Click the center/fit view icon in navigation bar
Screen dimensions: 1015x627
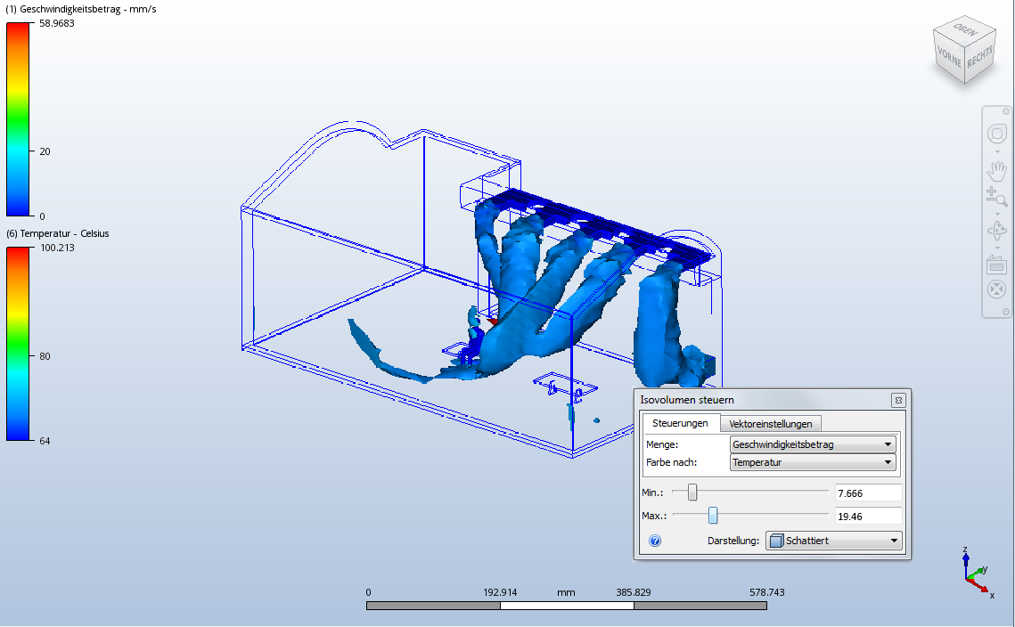pyautogui.click(x=997, y=289)
